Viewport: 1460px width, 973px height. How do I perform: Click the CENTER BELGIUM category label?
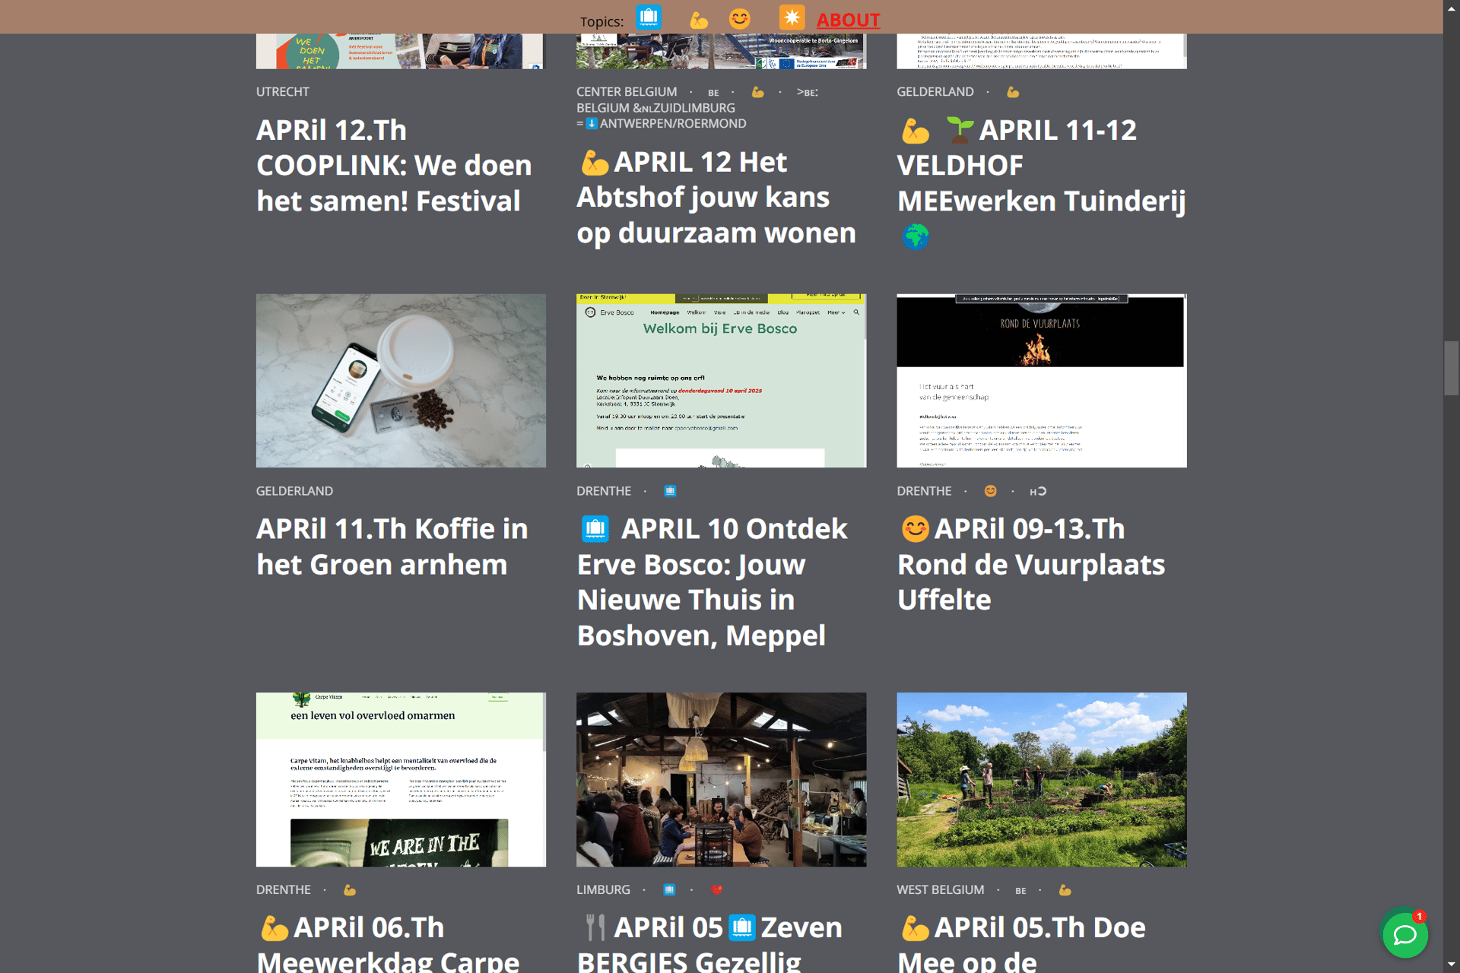(626, 92)
